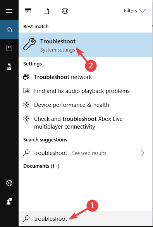This screenshot has width=153, height=227.
Task: Click the Best match heading
Action: (36, 26)
